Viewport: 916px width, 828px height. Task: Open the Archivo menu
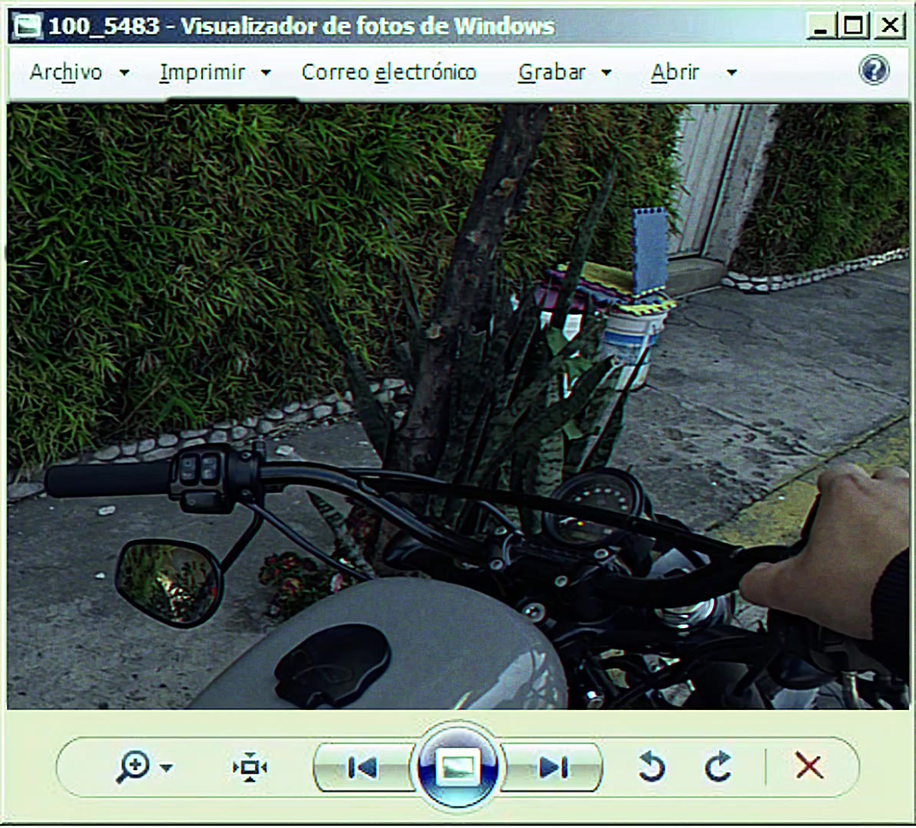click(66, 72)
